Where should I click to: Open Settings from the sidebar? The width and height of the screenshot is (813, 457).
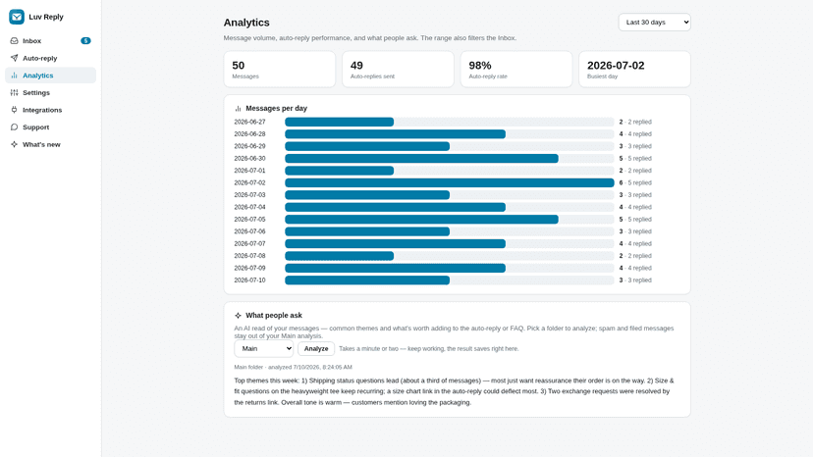coord(50,93)
